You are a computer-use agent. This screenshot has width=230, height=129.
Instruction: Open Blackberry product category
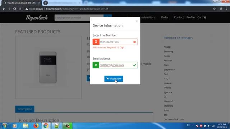(x=169, y=70)
